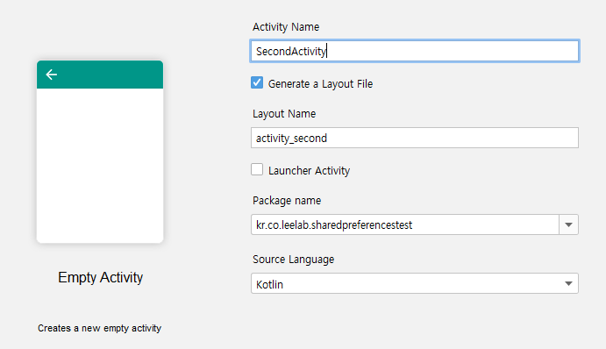The height and width of the screenshot is (349, 606).
Task: Open the Source Language dropdown arrow
Action: tap(568, 284)
